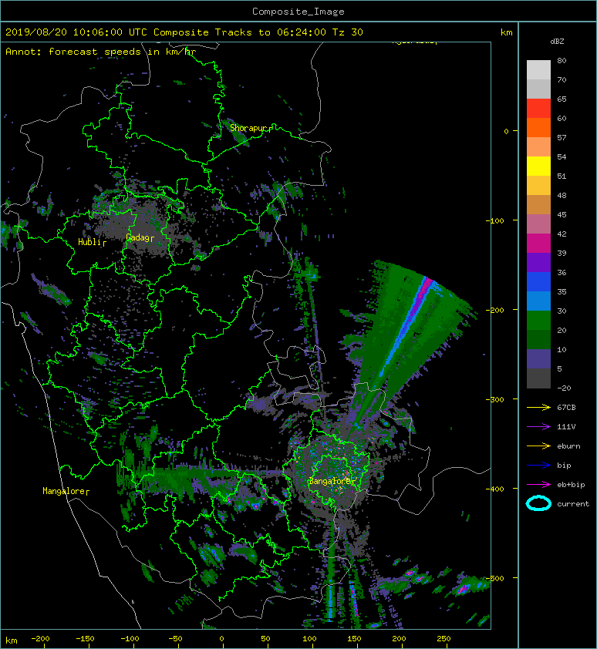The image size is (597, 649).
Task: Click the '-200' x-axis tick label
Action: pyautogui.click(x=40, y=639)
